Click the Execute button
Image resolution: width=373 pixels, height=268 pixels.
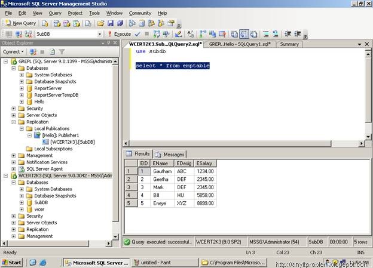point(119,34)
